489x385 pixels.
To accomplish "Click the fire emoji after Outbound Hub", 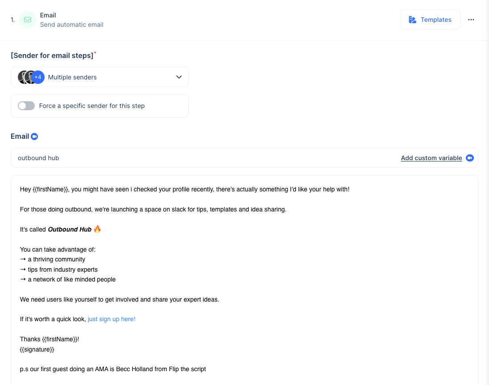I will coord(97,229).
